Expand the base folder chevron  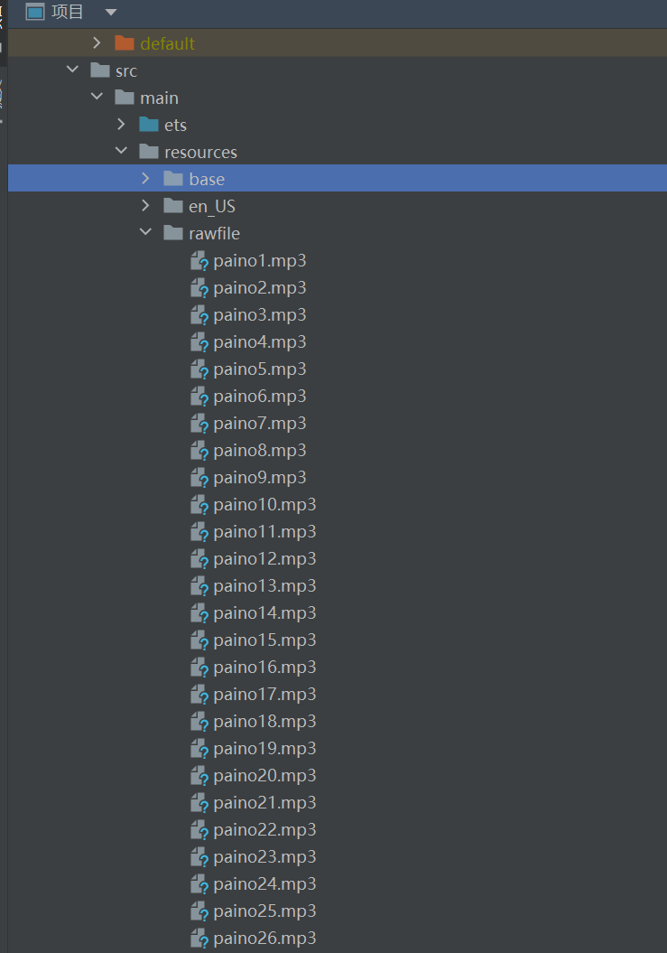pyautogui.click(x=147, y=179)
